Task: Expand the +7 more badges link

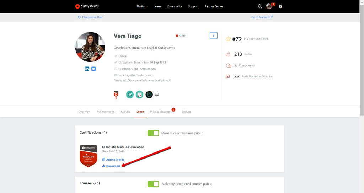Action: (157, 95)
